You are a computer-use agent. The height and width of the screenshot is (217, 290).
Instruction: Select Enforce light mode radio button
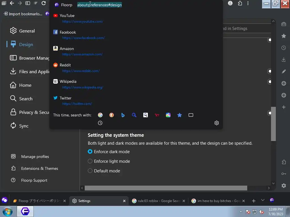90,161
